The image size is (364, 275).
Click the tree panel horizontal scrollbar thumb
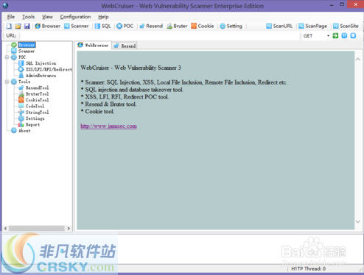(x=37, y=228)
